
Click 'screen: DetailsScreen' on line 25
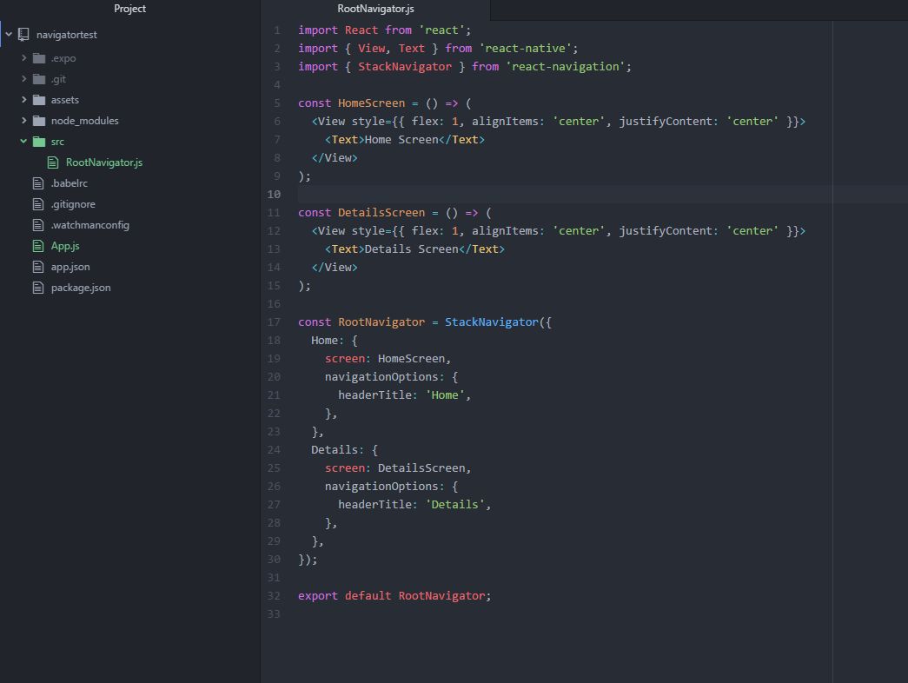(x=397, y=468)
